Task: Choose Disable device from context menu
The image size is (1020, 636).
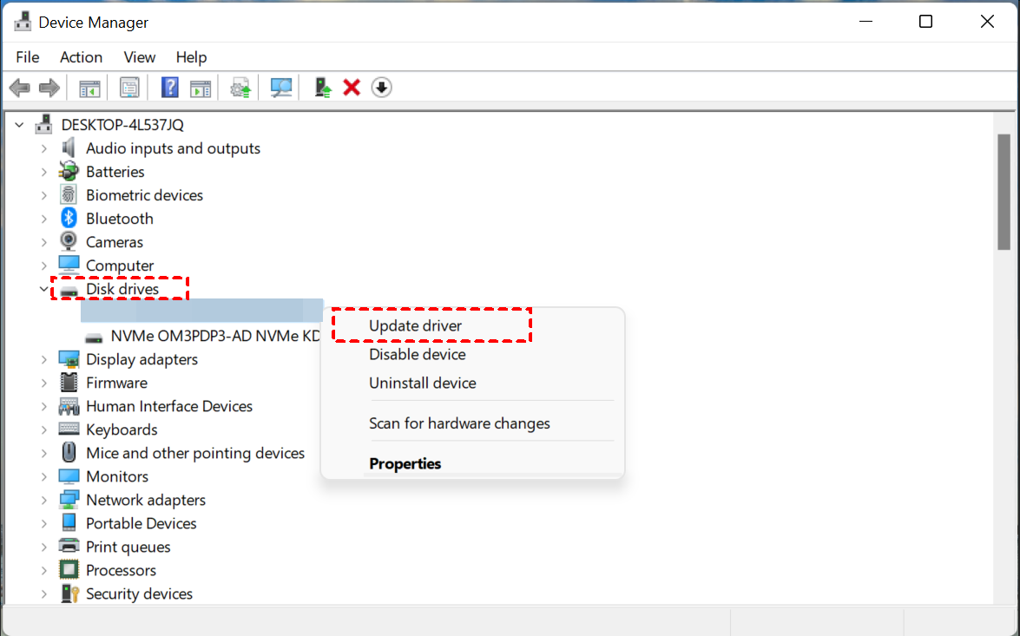Action: click(x=473, y=354)
